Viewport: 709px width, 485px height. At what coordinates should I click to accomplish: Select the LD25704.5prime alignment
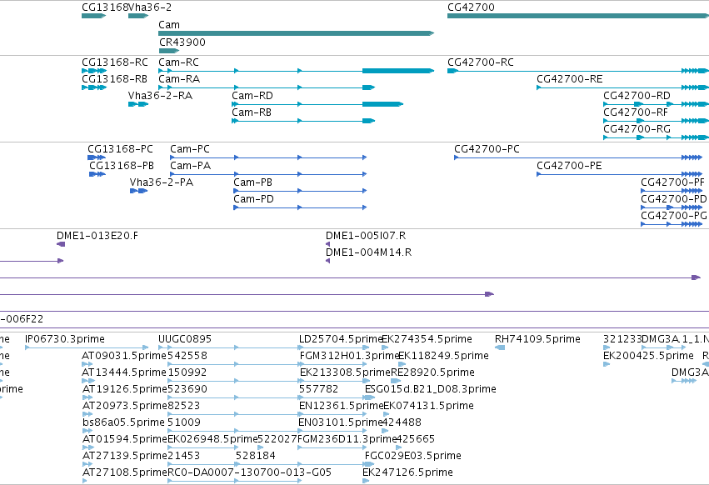(334, 347)
